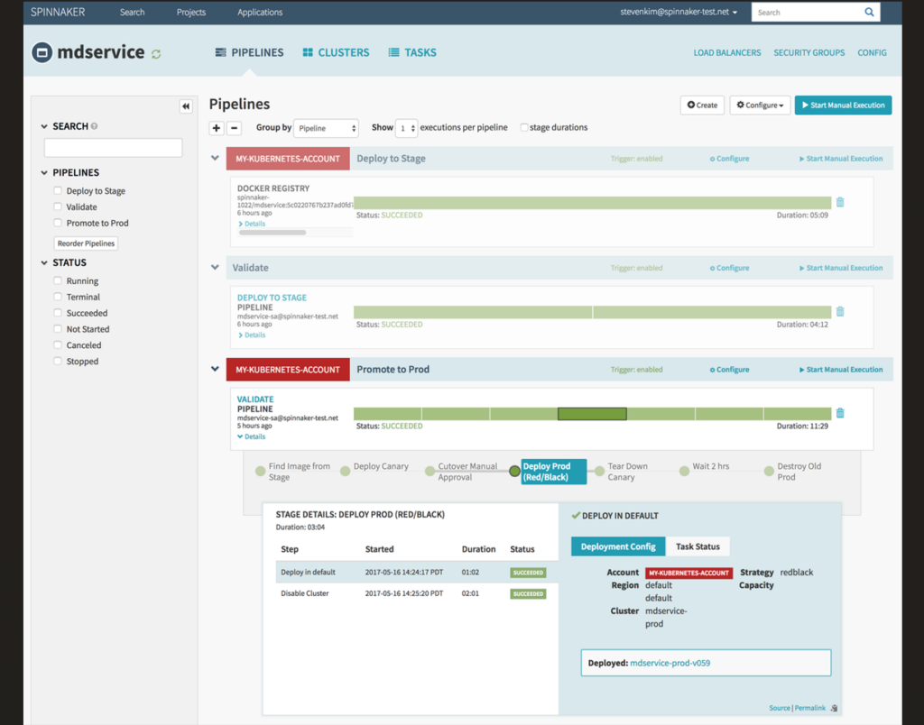Open the mdservice-prod-v059 deployed link
Screen dimensions: 924x725
point(670,663)
